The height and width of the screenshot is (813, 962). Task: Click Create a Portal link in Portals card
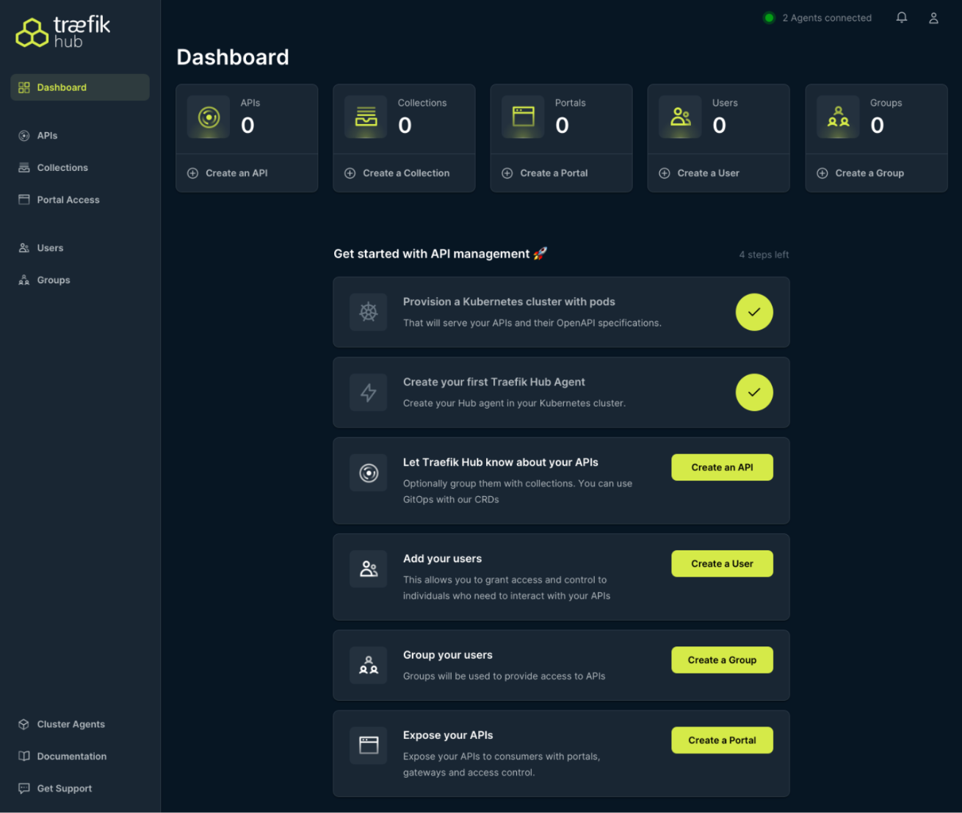coord(554,173)
